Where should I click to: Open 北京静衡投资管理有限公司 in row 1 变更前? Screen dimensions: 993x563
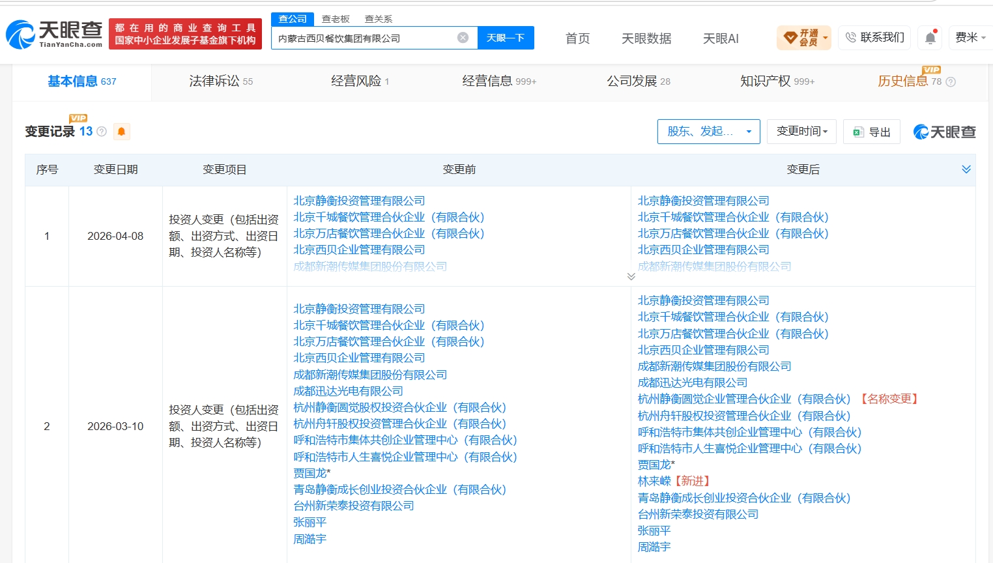(x=359, y=201)
